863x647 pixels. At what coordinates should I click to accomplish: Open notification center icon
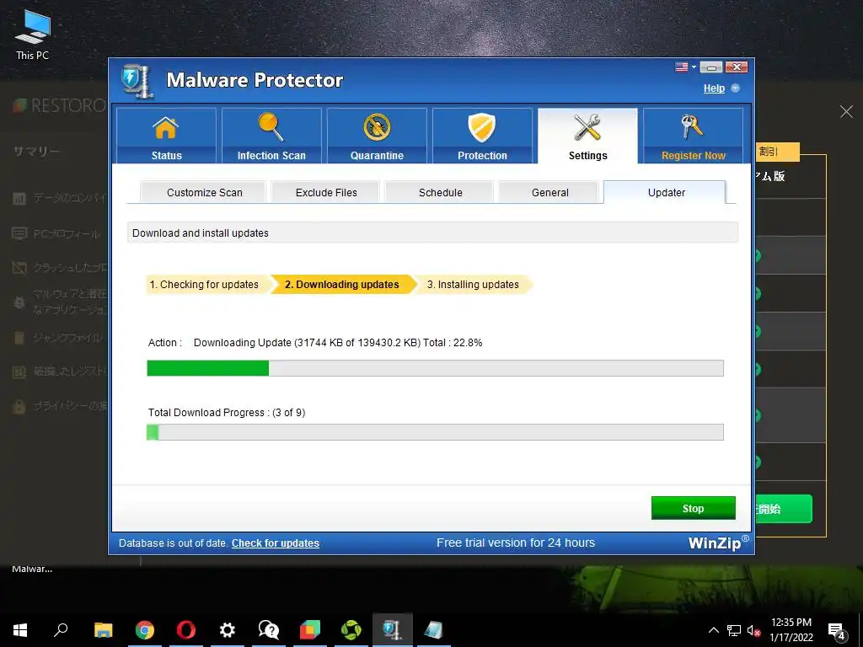tap(837, 631)
